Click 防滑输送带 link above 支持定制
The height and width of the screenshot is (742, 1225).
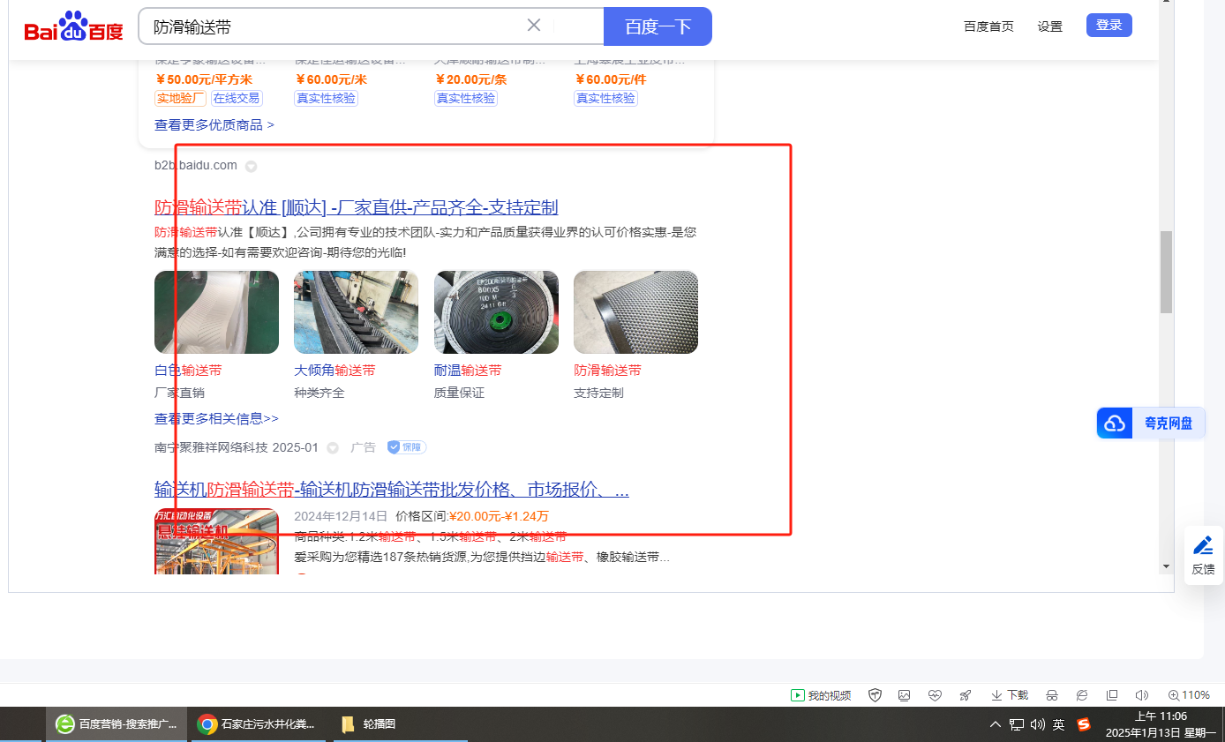pyautogui.click(x=607, y=371)
